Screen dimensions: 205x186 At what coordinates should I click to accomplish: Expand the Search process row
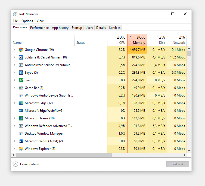(x=14, y=80)
